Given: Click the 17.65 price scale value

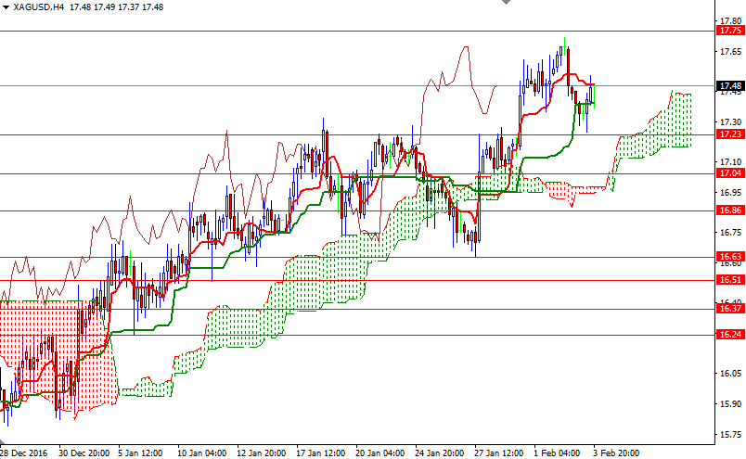Looking at the screenshot, I should click(x=730, y=51).
